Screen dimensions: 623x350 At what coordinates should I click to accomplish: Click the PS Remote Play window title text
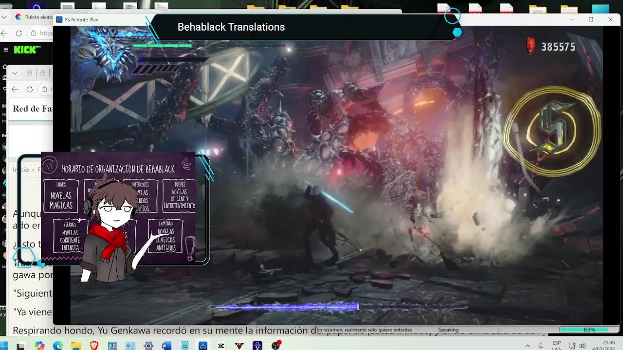coord(81,19)
